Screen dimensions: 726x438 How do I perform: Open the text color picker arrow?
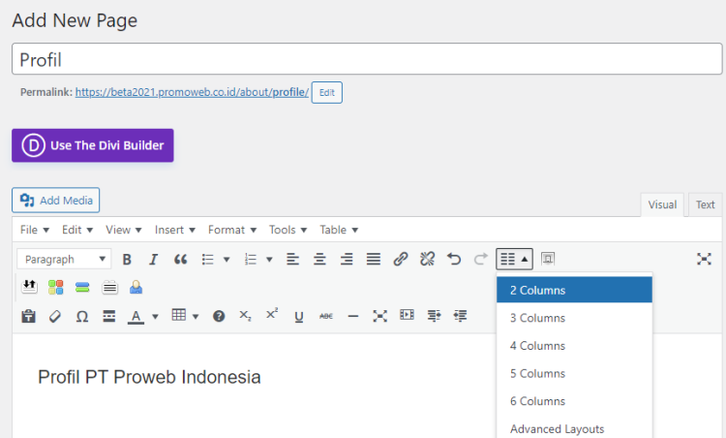pyautogui.click(x=155, y=317)
